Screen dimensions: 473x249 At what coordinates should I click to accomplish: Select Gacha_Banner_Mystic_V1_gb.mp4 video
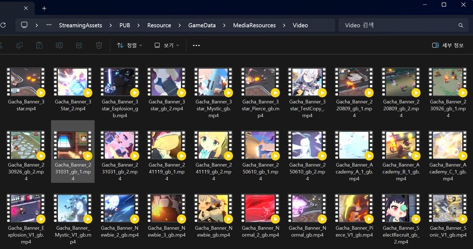coord(73,219)
